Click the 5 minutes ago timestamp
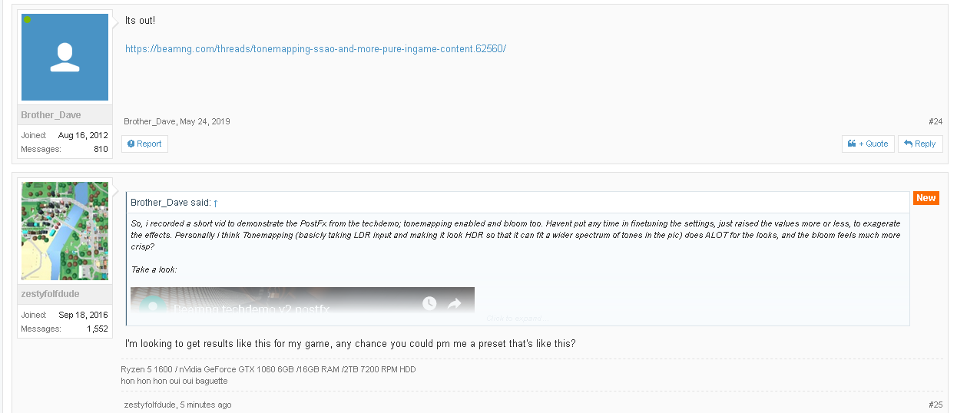The height and width of the screenshot is (413, 957). tap(205, 405)
